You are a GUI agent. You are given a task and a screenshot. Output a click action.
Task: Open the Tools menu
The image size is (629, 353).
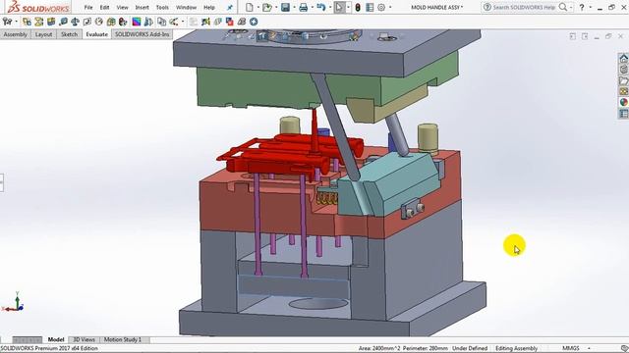click(x=162, y=7)
